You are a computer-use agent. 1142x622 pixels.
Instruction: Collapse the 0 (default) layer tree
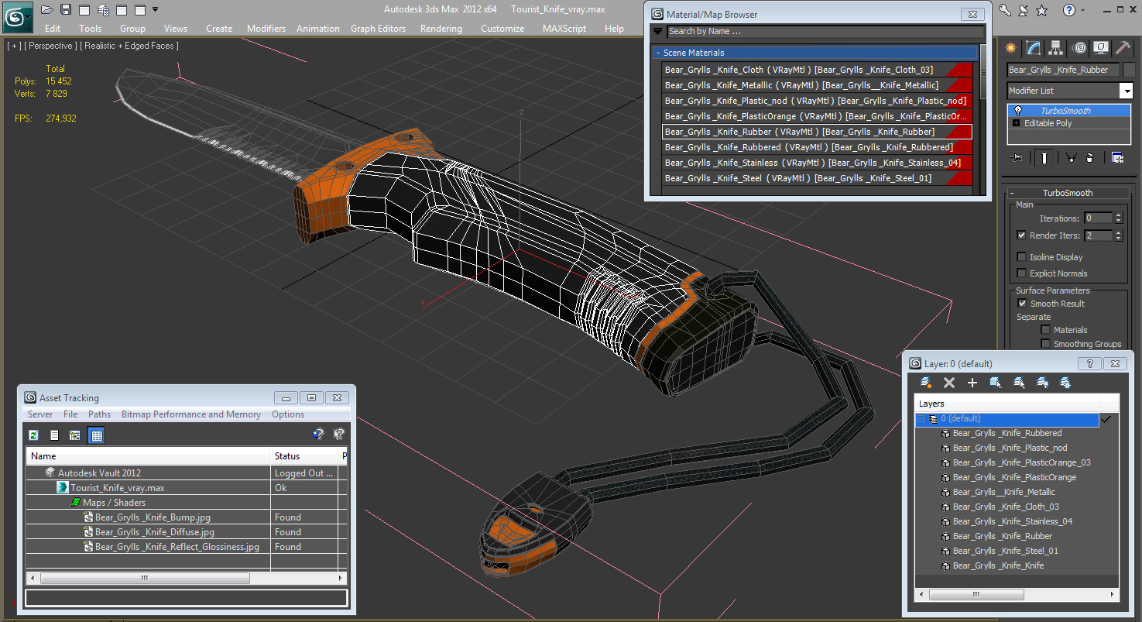(921, 419)
